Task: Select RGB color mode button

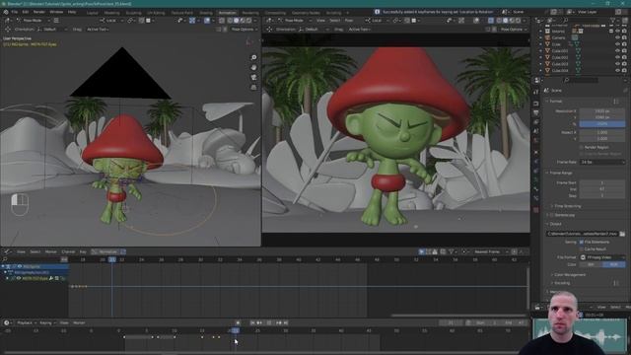Action: (614, 264)
